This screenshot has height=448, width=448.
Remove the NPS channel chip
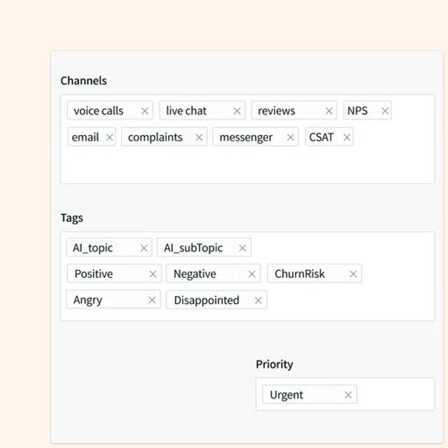tap(385, 111)
